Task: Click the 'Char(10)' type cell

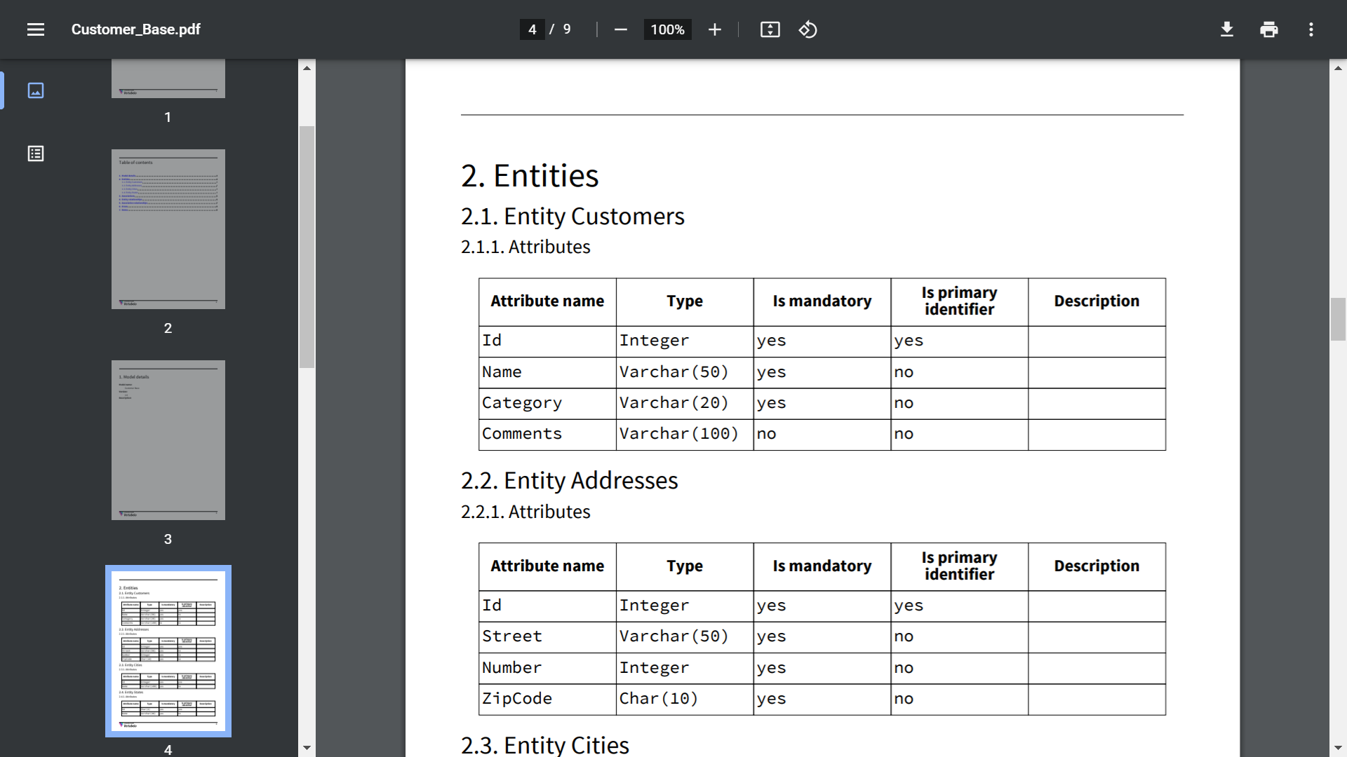Action: [x=685, y=699]
